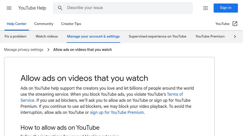This screenshot has width=243, height=136.
Task: Select Manage your account & settings topic
Action: click(x=93, y=36)
